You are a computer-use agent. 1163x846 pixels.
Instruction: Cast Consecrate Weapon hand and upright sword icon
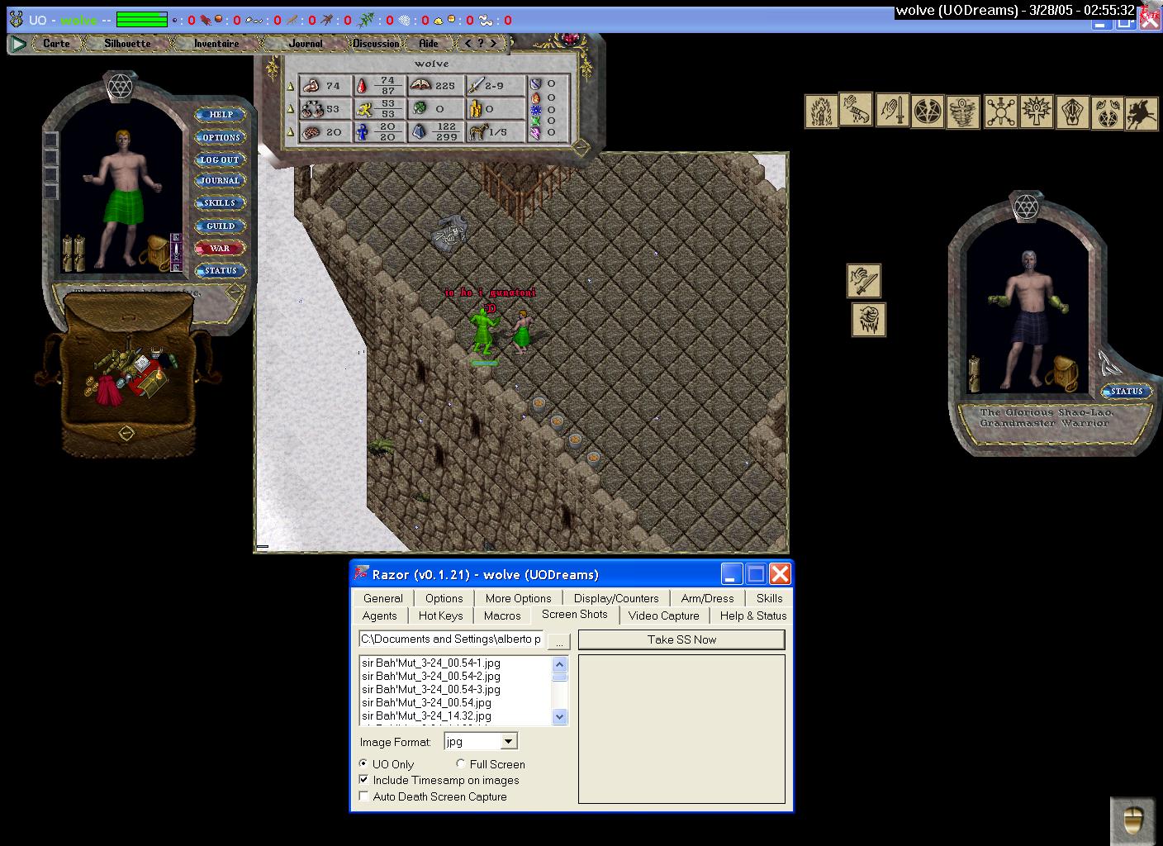(892, 110)
